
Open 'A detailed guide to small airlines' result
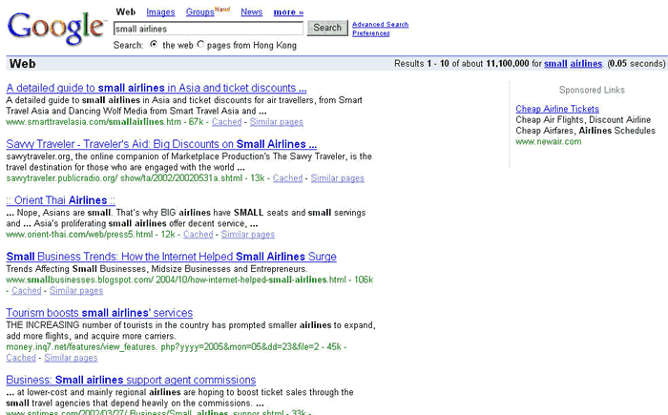[x=156, y=88]
